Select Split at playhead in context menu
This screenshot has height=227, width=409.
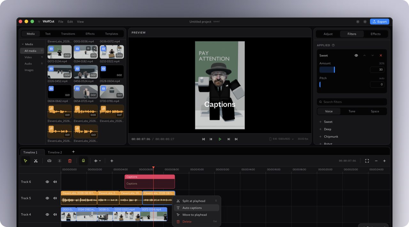[197, 201]
